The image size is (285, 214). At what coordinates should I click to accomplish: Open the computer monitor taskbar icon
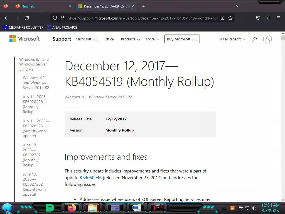pos(136,208)
